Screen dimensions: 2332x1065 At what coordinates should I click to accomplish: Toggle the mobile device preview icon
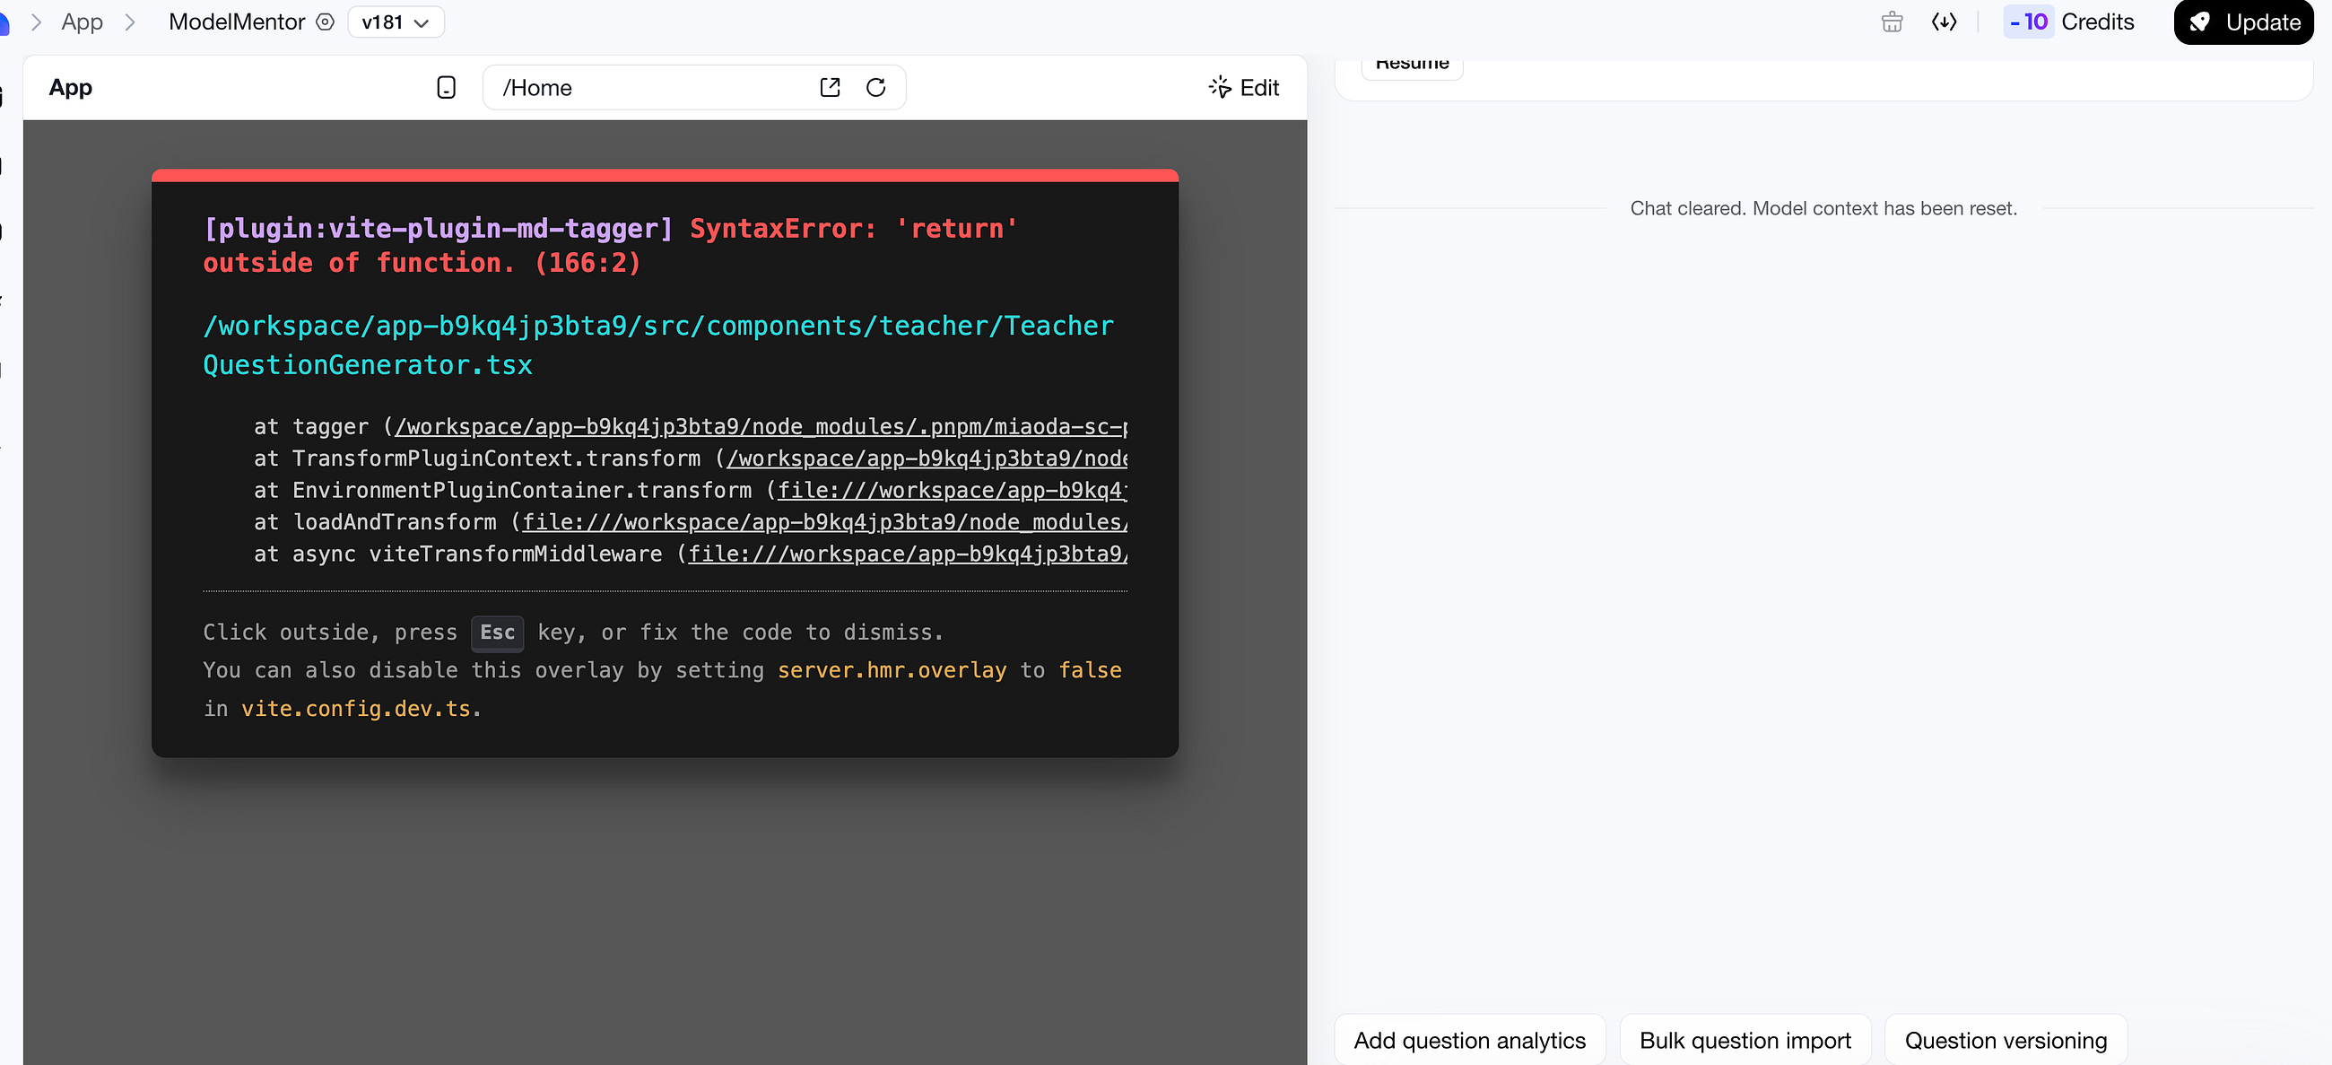446,87
